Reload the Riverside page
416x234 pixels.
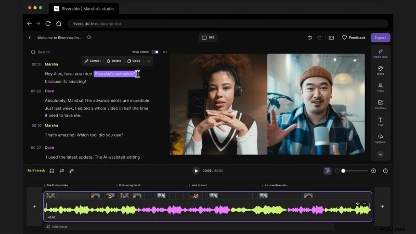pos(48,23)
